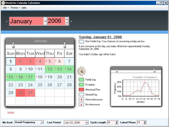Increase Cycle Length with the up spinner
The height and width of the screenshot is (127, 169).
click(x=117, y=122)
